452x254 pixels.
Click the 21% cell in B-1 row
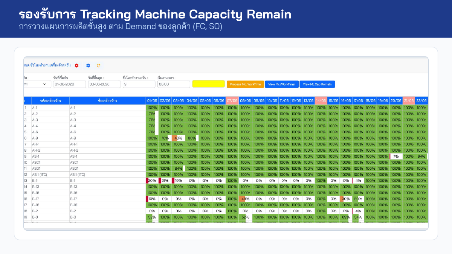tap(165, 181)
